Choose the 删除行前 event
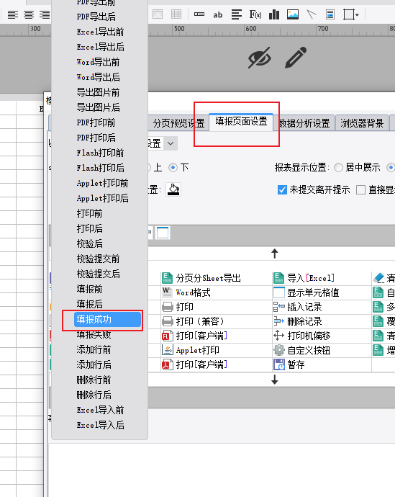 94,380
